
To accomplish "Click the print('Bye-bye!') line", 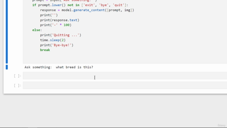I will pyautogui.click(x=57, y=45).
